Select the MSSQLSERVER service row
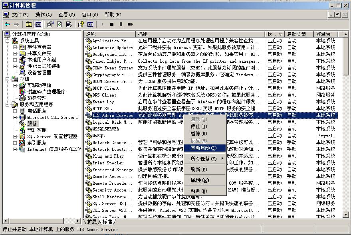 tap(211, 129)
